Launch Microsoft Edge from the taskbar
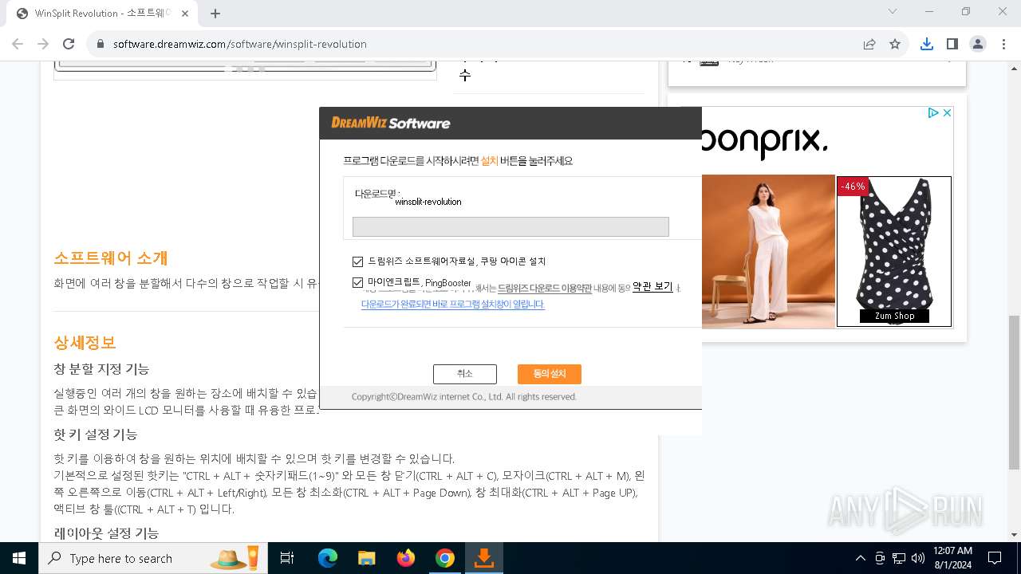The height and width of the screenshot is (574, 1021). click(328, 558)
